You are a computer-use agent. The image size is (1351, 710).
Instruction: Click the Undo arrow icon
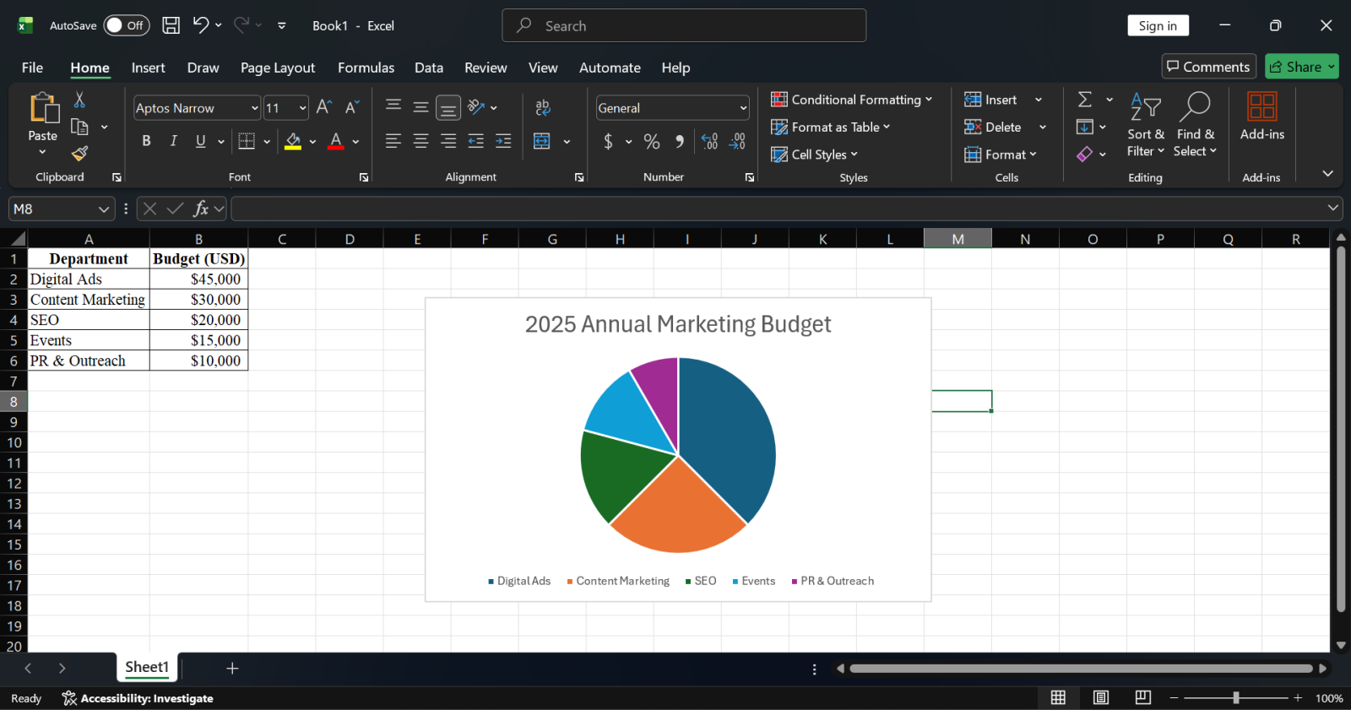click(x=200, y=25)
